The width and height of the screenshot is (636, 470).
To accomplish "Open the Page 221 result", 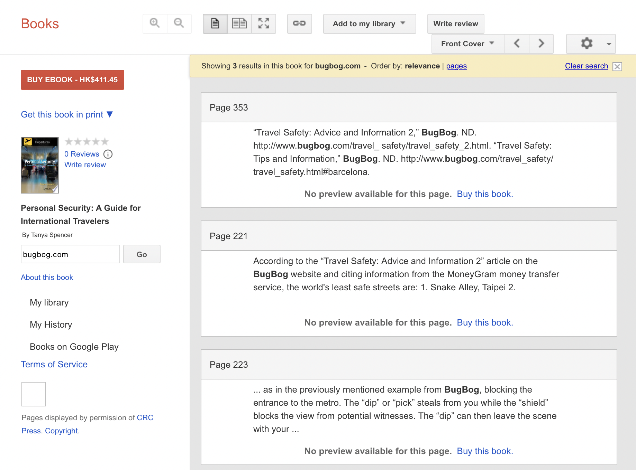I will pyautogui.click(x=229, y=236).
